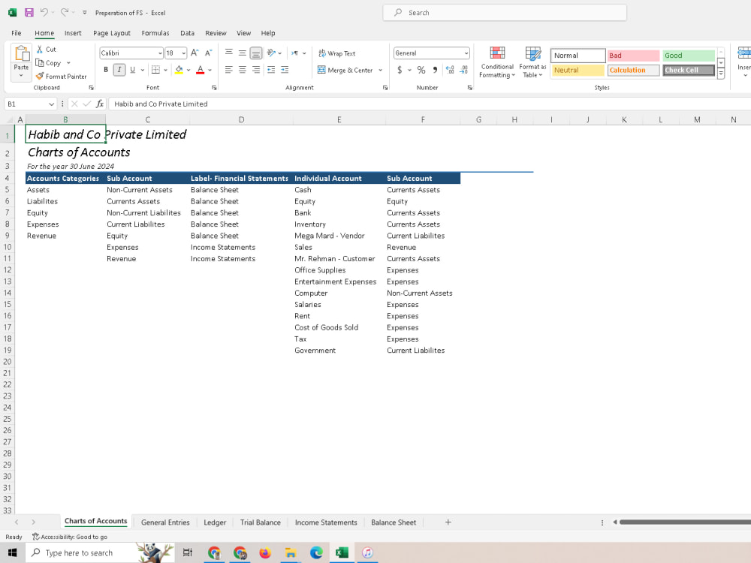751x563 pixels.
Task: Expand the Merge & Center options arrow
Action: coord(380,70)
